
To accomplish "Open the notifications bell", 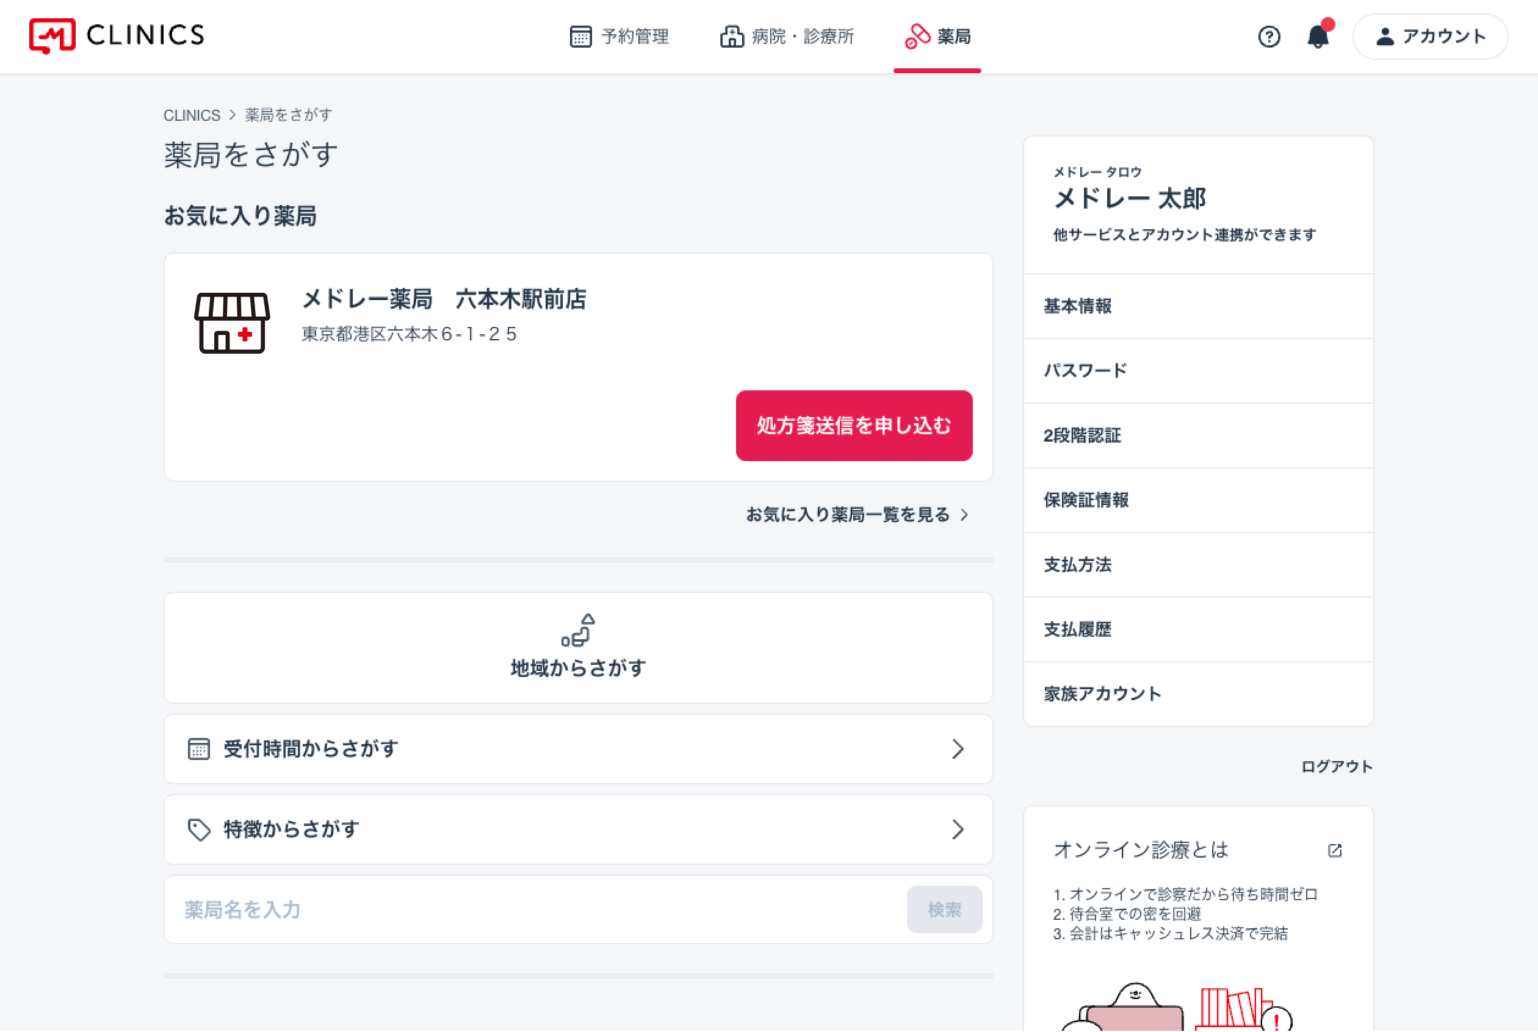I will click(1319, 35).
